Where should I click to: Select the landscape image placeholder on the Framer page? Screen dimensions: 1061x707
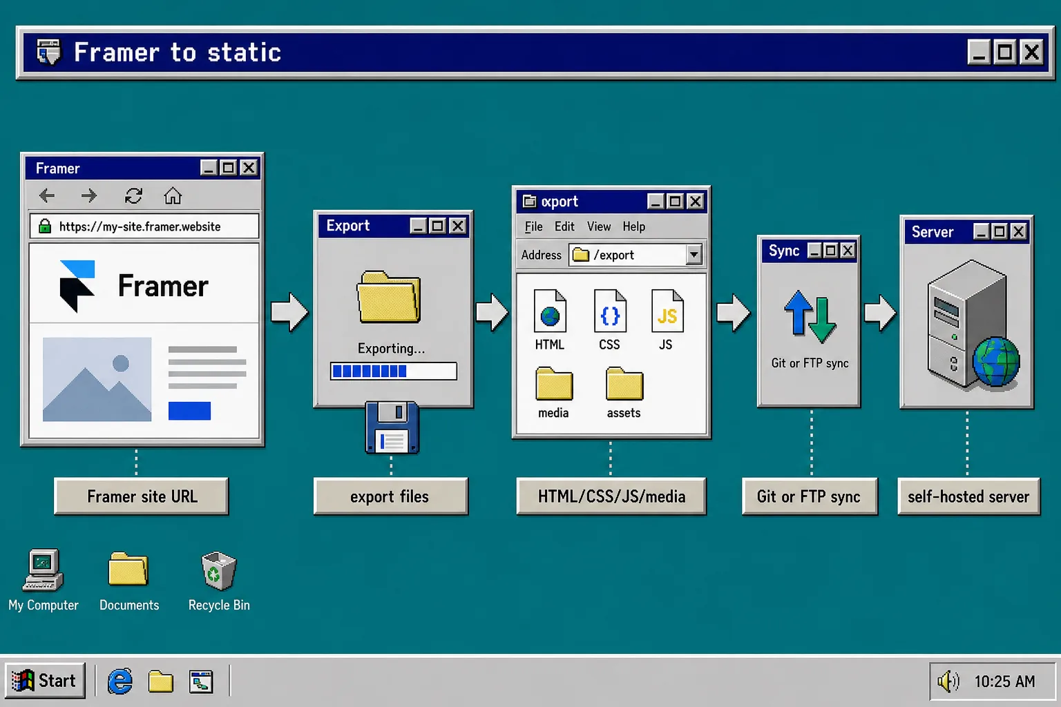(x=97, y=379)
